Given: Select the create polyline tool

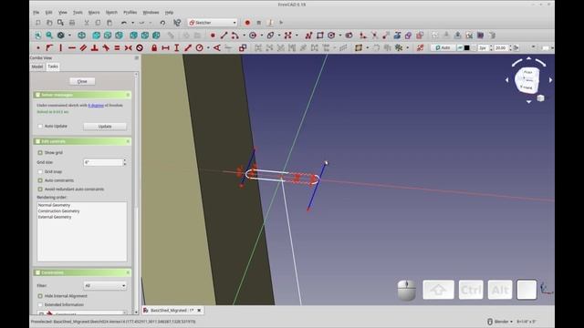Looking at the screenshot, I should pos(308,36).
